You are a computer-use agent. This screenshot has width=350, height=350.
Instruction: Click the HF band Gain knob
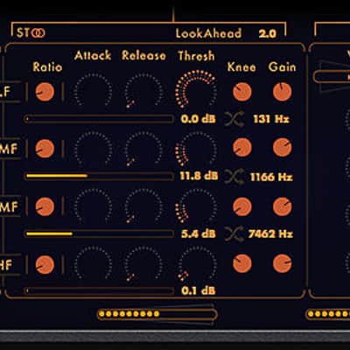click(x=283, y=263)
